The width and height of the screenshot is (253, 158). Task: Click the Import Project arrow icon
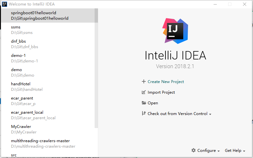pos(144,92)
